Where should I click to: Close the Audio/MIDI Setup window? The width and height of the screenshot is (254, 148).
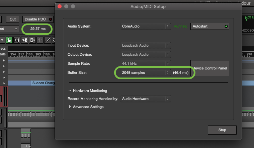[x=60, y=6]
